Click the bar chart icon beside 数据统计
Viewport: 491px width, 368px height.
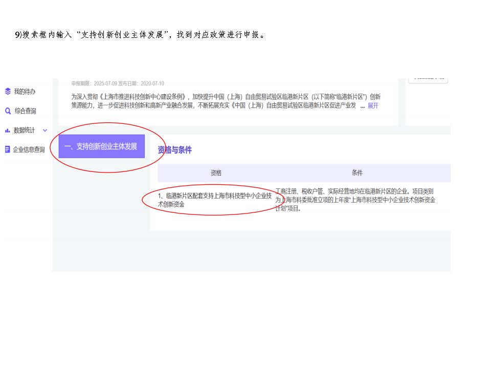pyautogui.click(x=8, y=131)
